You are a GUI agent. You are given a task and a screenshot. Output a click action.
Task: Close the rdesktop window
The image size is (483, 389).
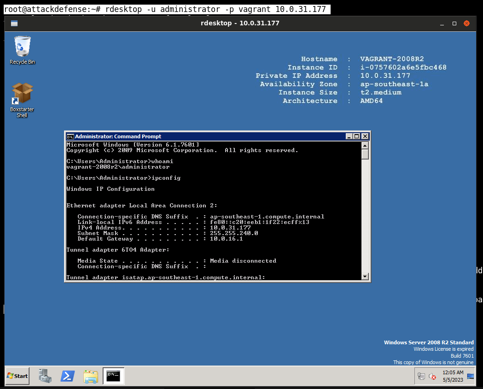coord(467,24)
